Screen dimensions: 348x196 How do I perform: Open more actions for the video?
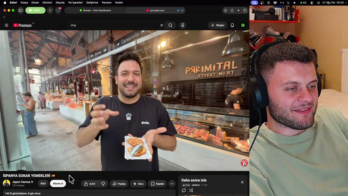172,184
